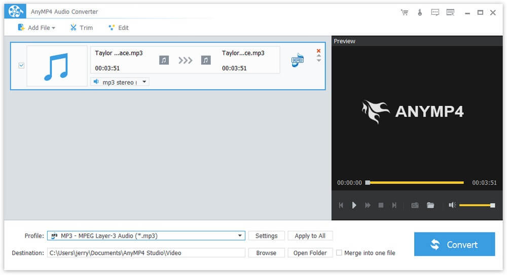This screenshot has height=275, width=507.
Task: Click the Trim tool
Action: (82, 28)
